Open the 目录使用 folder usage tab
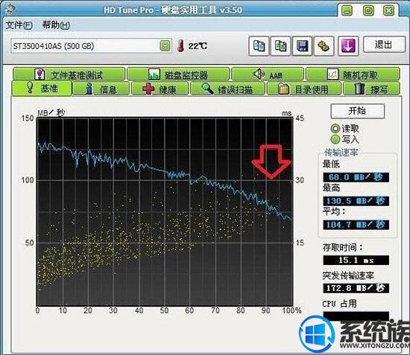This screenshot has height=355, width=410. 304,89
